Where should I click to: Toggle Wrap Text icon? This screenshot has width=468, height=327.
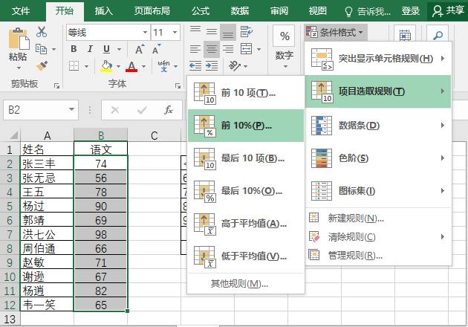tap(247, 32)
